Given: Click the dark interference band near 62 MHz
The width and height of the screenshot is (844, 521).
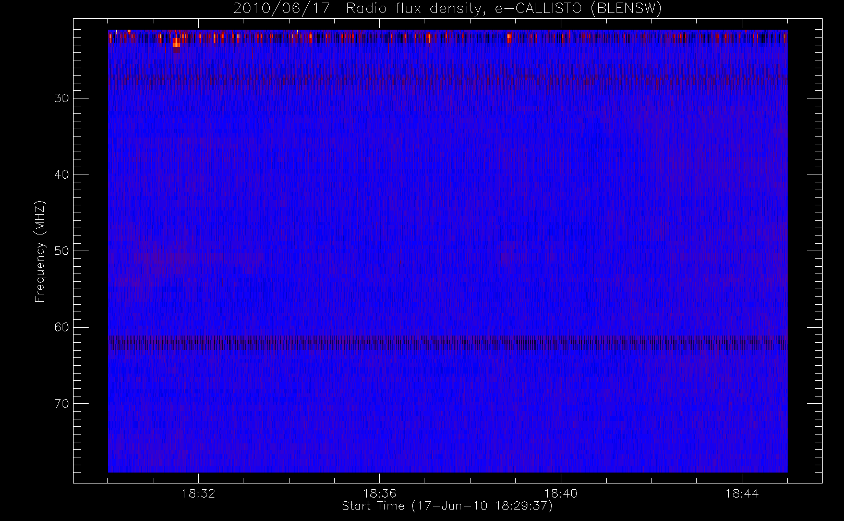Looking at the screenshot, I should coord(448,342).
